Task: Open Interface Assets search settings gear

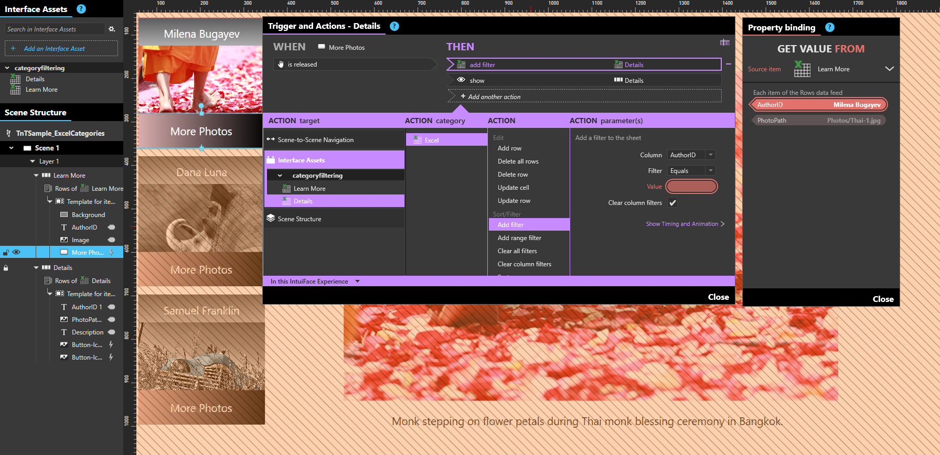Action: click(x=112, y=29)
